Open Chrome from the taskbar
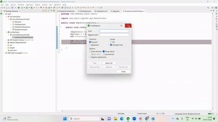The image size is (218, 122). click(x=147, y=119)
